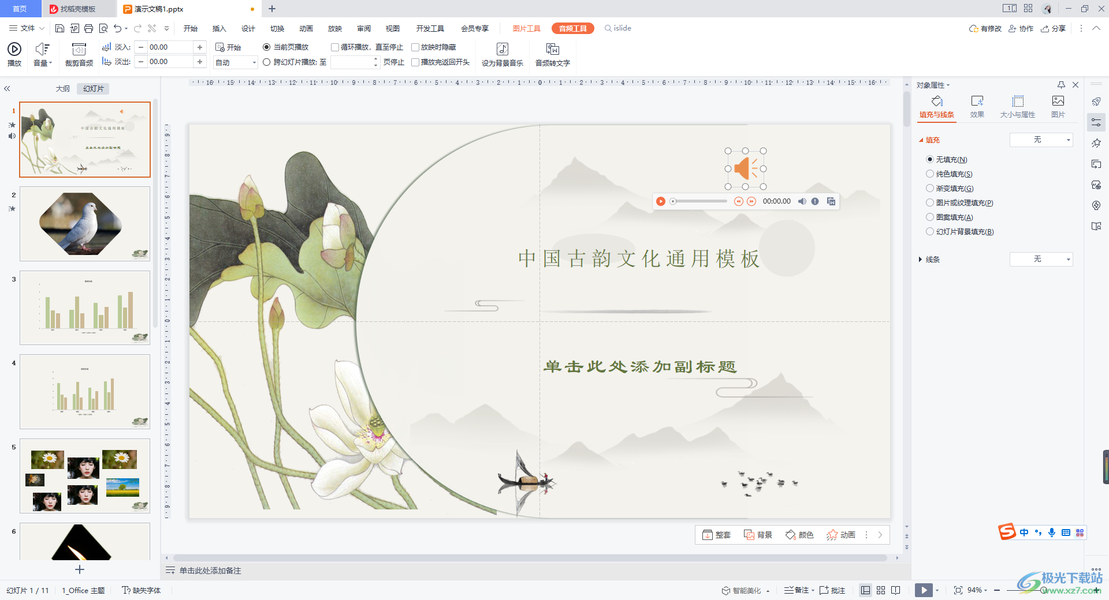The image size is (1109, 600).
Task: Click the Print Preview icon
Action: pos(103,28)
